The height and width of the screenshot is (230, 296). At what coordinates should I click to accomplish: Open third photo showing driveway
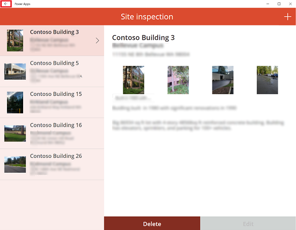point(223,80)
